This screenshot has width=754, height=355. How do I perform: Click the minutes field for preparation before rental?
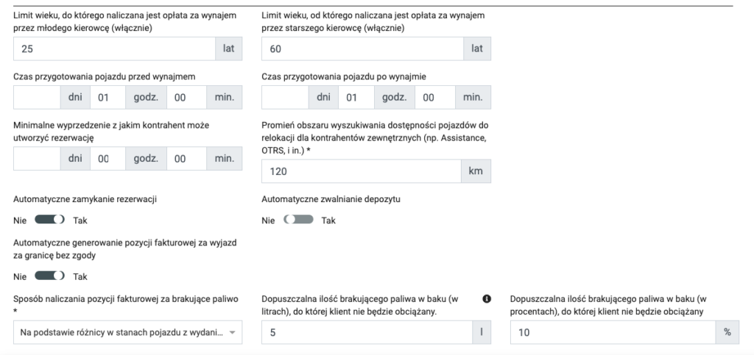[186, 97]
